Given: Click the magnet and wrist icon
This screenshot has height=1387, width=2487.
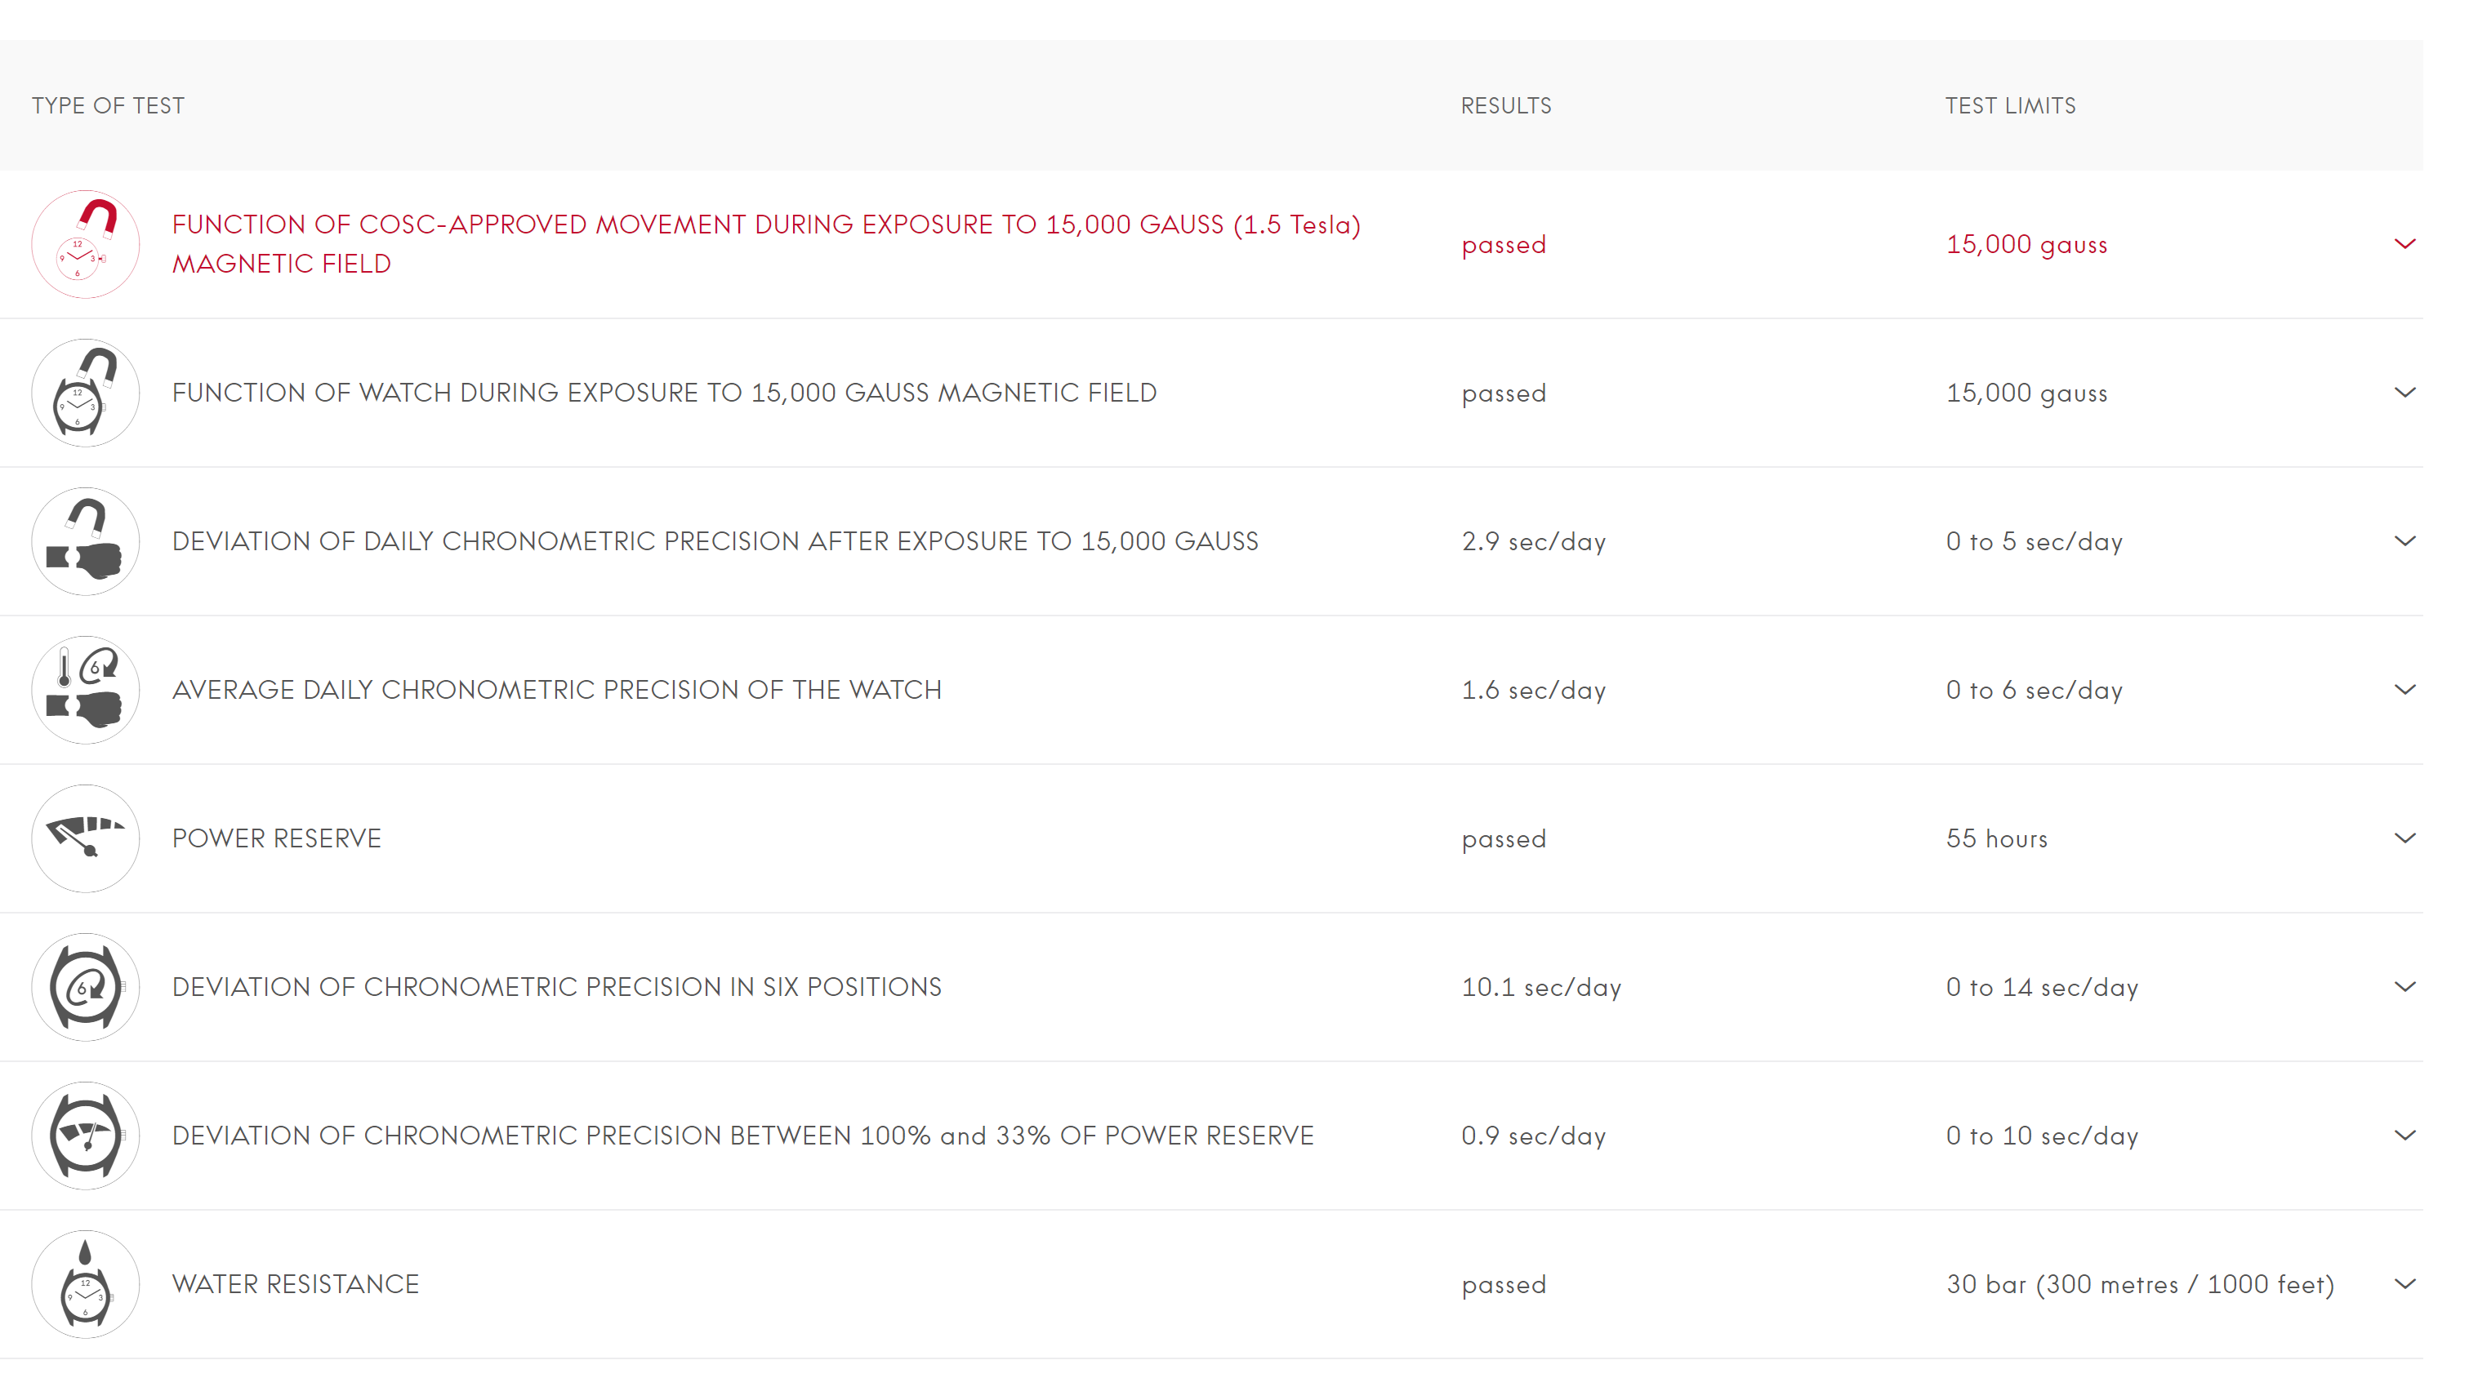Looking at the screenshot, I should coord(85,541).
